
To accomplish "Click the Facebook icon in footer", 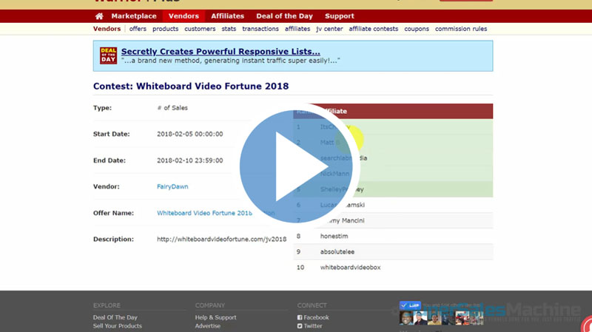I will [300, 317].
